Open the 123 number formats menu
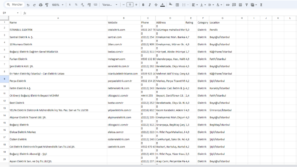 (x=95, y=5)
